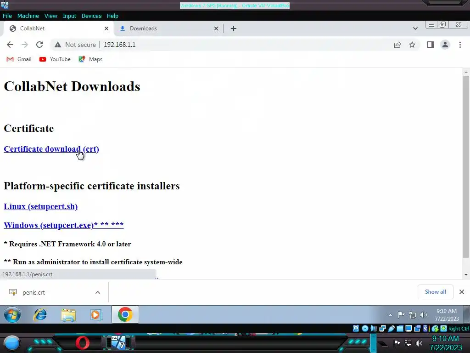Open the Gmail bookmark
The height and width of the screenshot is (353, 470).
19,59
